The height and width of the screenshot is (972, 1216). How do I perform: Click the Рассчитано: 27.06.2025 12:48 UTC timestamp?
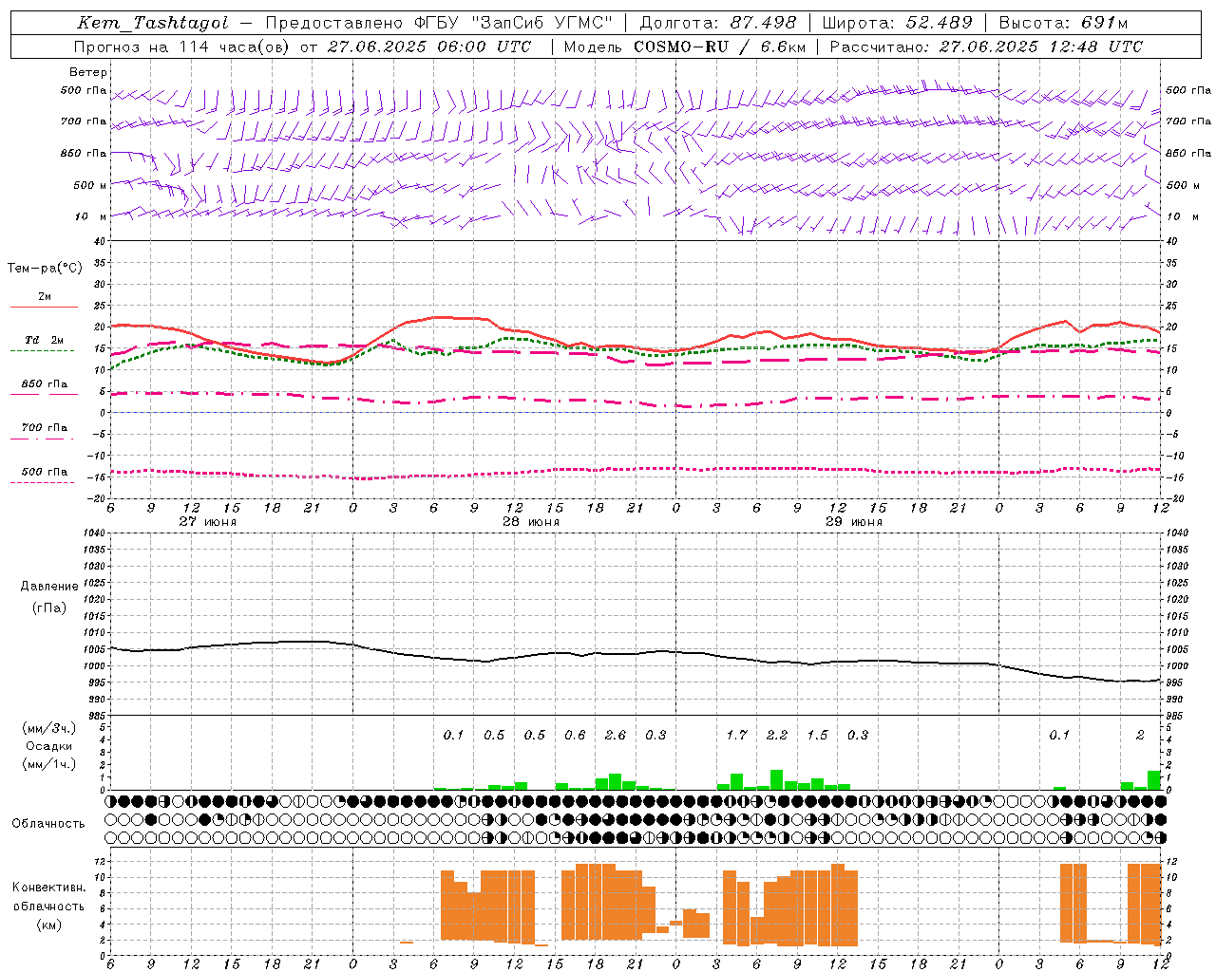[987, 47]
